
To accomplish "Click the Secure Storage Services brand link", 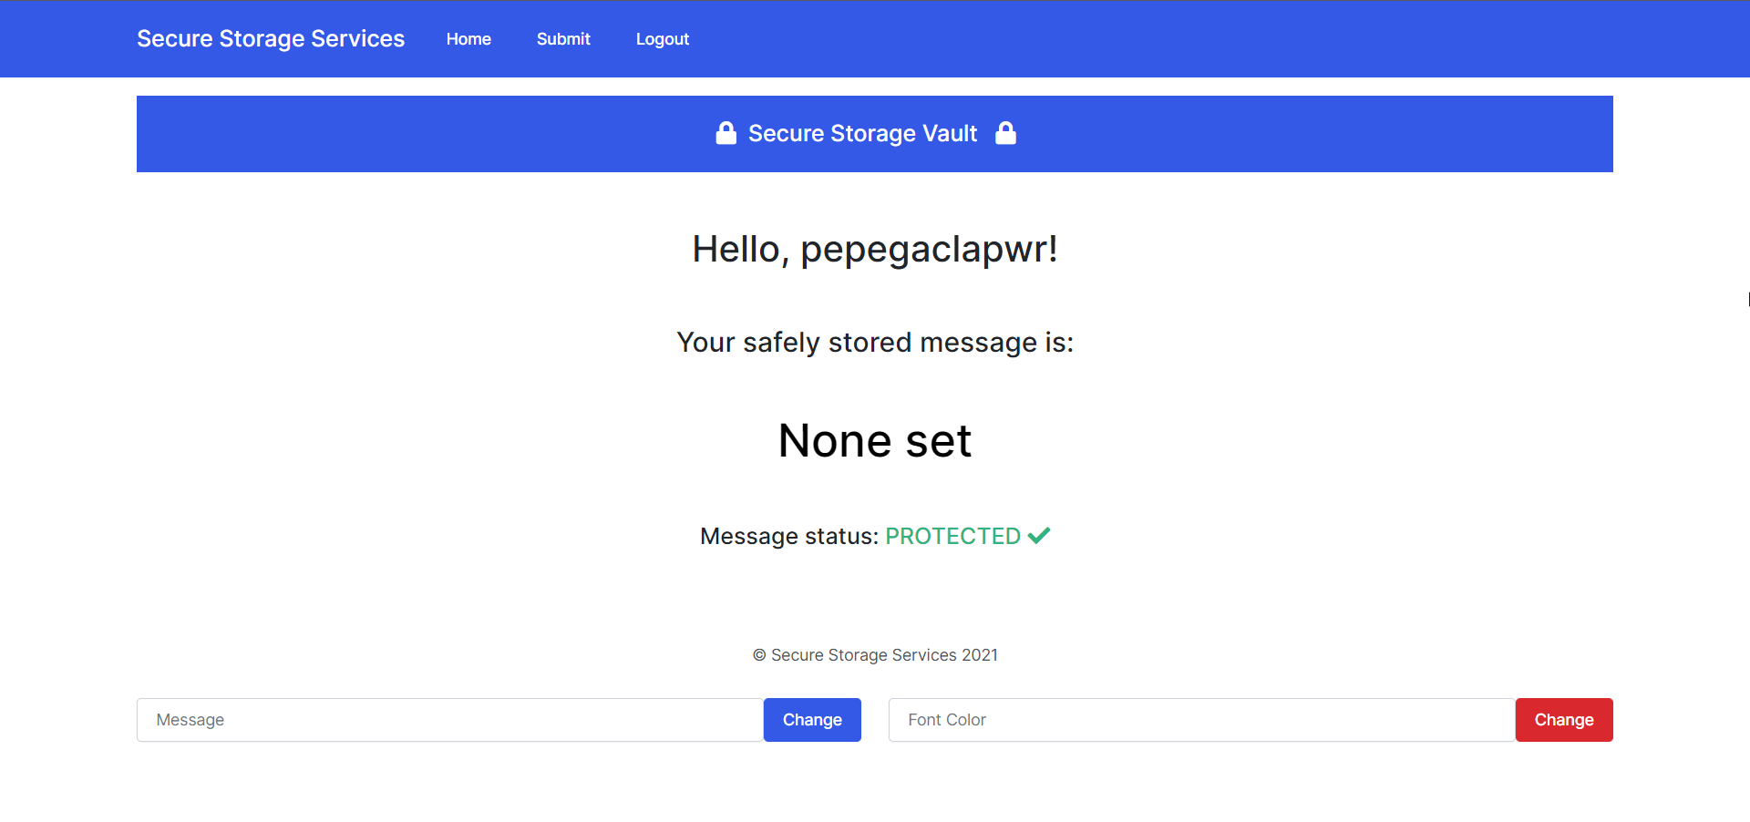I will click(x=271, y=39).
